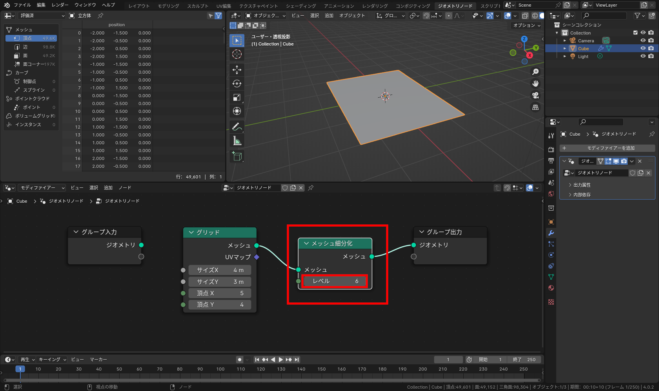Image resolution: width=659 pixels, height=391 pixels.
Task: Toggle X-ray mode in the viewport header
Action: point(525,16)
